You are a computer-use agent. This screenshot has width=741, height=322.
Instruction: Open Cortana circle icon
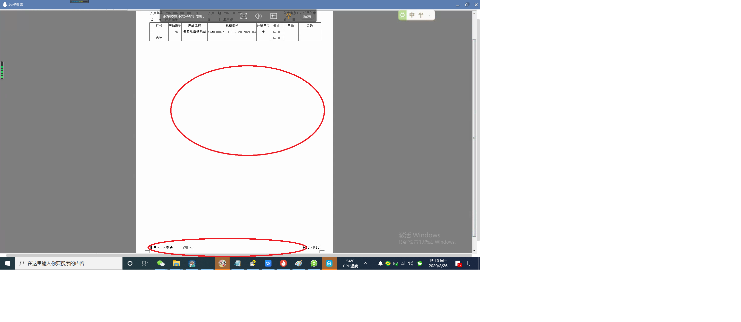(x=130, y=263)
